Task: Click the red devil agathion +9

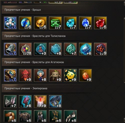Action: [25, 75]
